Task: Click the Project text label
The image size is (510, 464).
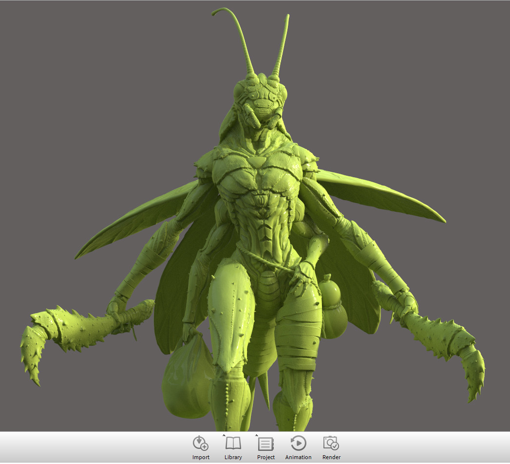Action: [x=265, y=457]
